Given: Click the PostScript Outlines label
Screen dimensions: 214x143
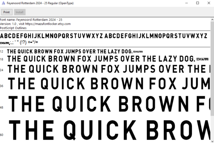Looking at the screenshot, I should tap(13, 28).
